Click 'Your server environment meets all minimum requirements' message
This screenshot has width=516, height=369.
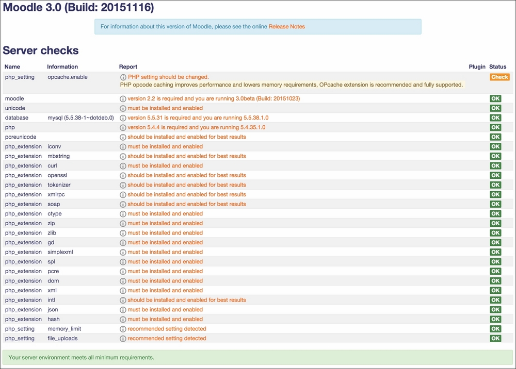coord(81,357)
